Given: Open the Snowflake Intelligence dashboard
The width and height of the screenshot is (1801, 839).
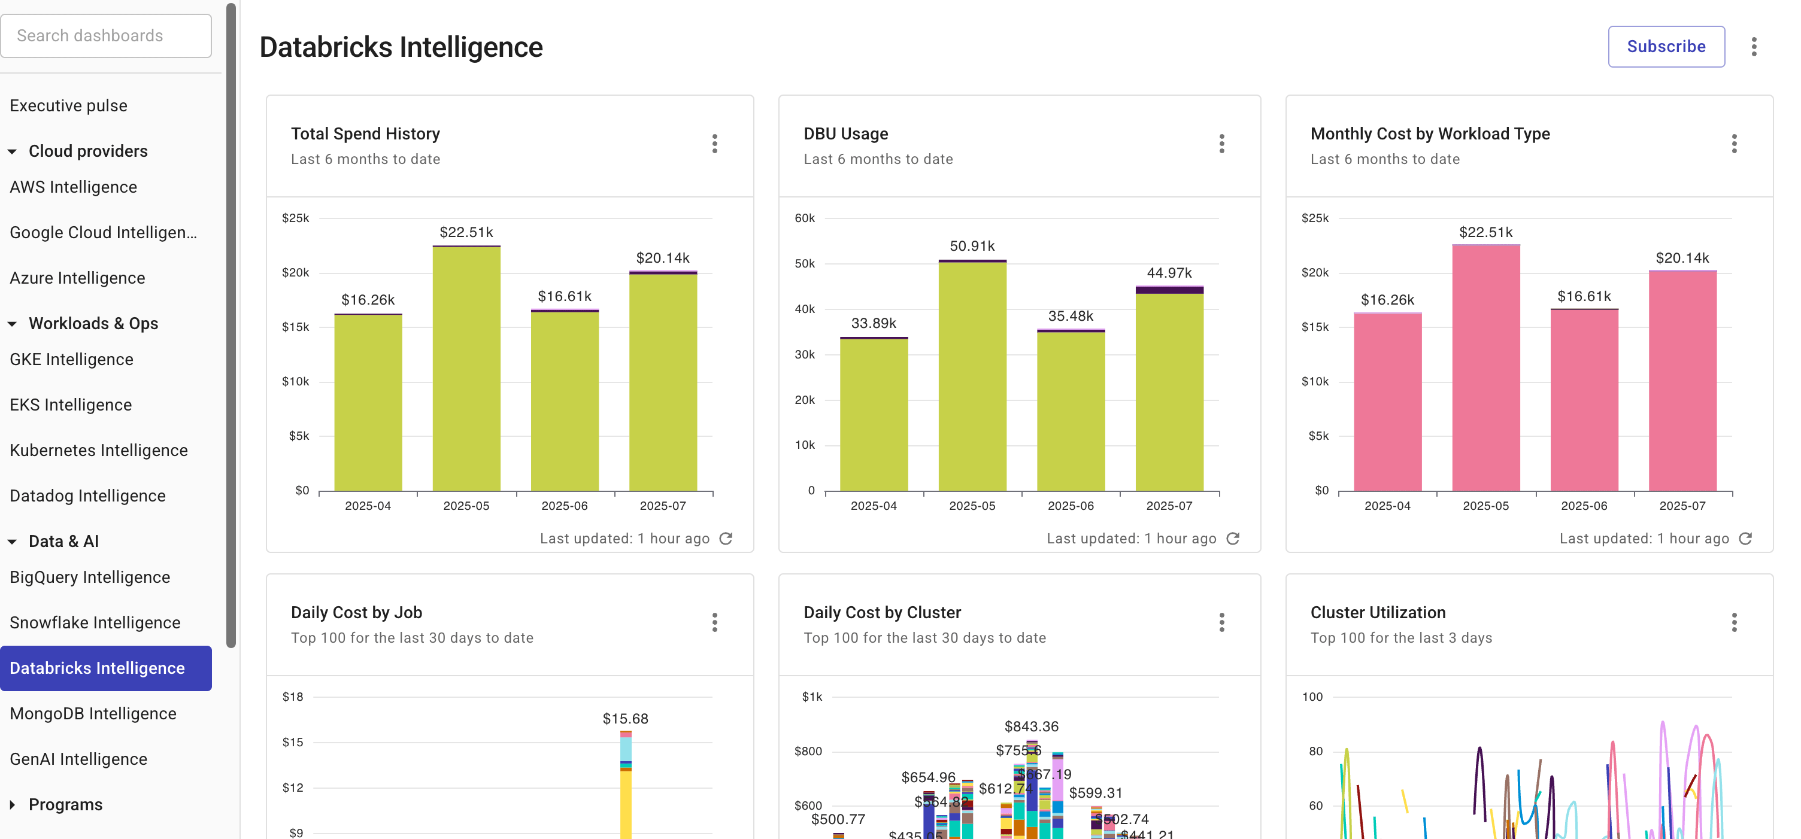Looking at the screenshot, I should [x=95, y=622].
